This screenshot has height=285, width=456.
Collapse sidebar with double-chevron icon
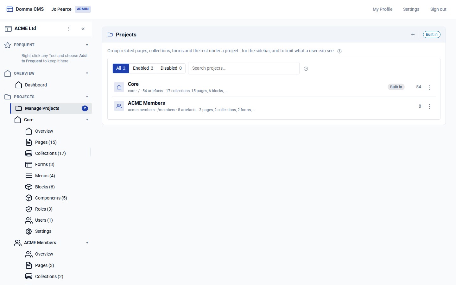pyautogui.click(x=83, y=29)
